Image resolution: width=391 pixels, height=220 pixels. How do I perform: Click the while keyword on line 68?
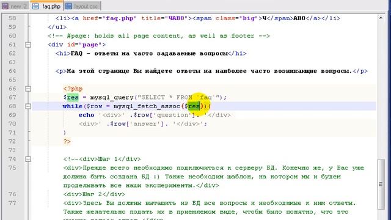73,106
